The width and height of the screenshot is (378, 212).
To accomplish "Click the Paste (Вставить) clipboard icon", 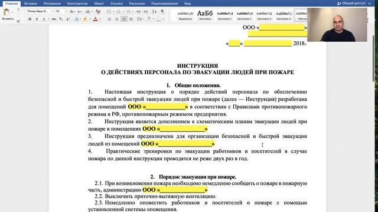I will (6, 12).
